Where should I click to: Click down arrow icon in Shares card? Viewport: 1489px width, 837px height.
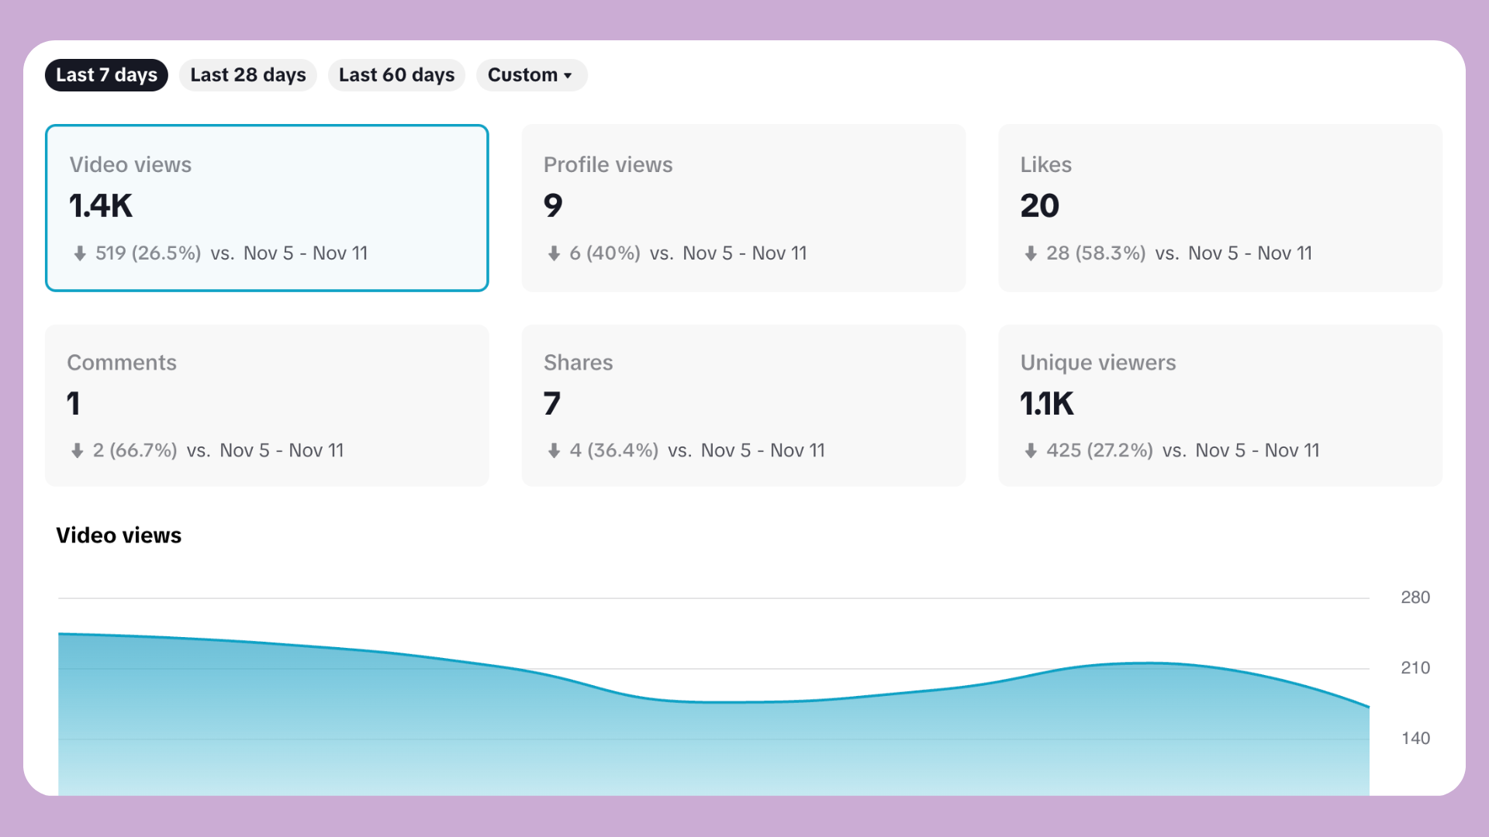tap(554, 450)
